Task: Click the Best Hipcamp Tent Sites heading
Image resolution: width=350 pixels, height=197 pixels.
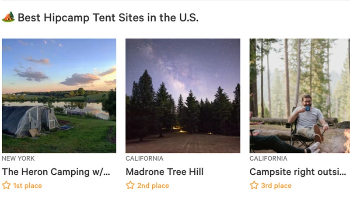Action: point(108,18)
